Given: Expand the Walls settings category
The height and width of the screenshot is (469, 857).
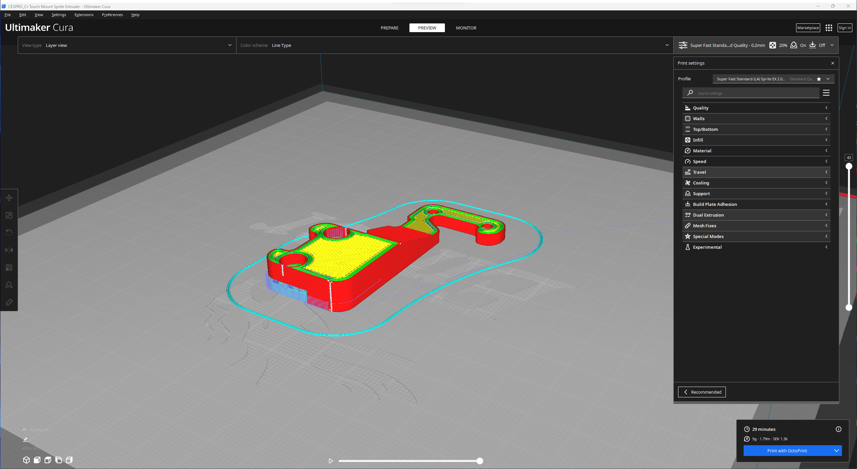Looking at the screenshot, I should pyautogui.click(x=756, y=119).
